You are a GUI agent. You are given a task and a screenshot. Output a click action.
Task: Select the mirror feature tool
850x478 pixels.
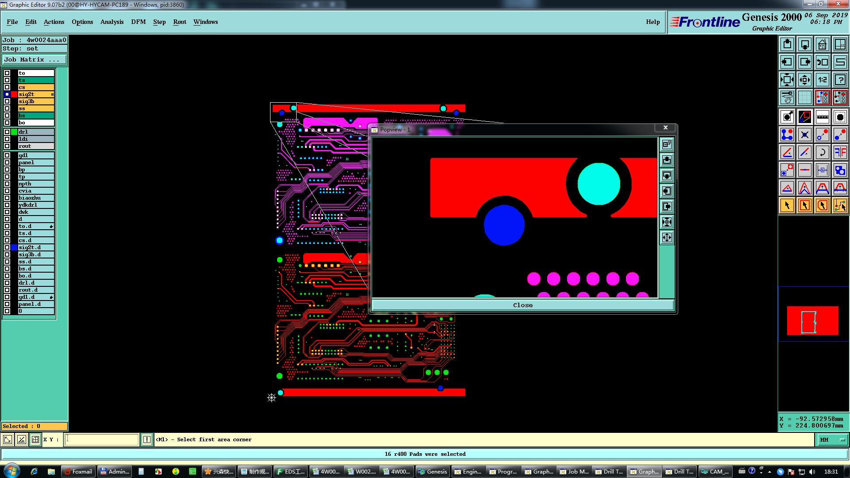click(840, 152)
